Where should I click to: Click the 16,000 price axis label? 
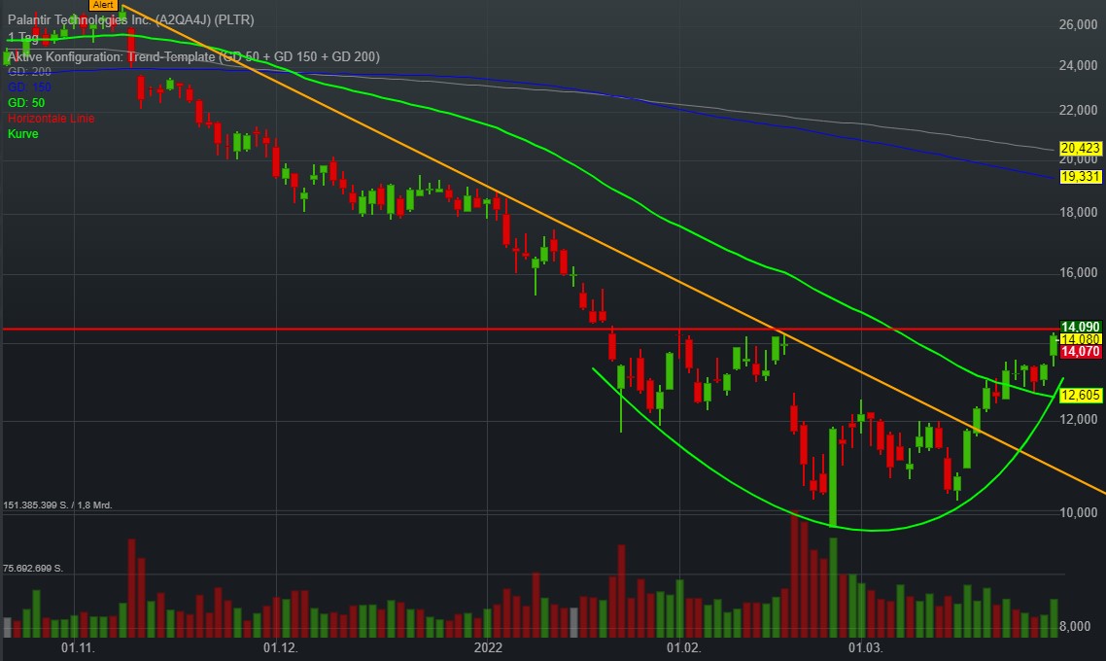1078,273
